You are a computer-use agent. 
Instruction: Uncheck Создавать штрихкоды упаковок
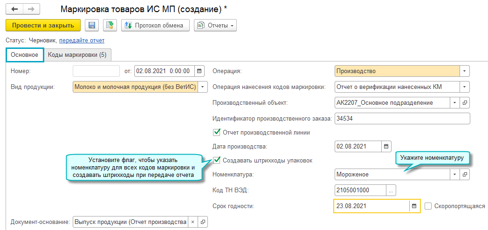[217, 160]
